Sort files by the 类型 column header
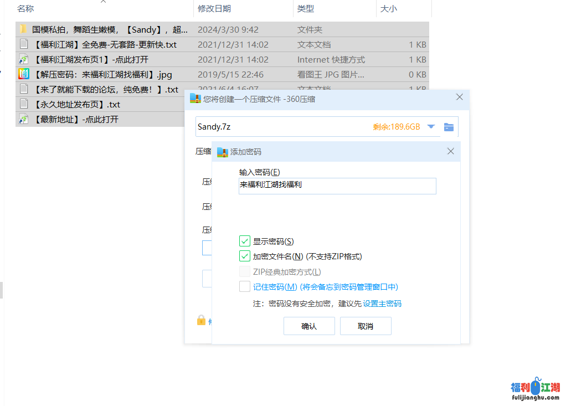Viewport: 566px width, 406px height. pos(306,9)
